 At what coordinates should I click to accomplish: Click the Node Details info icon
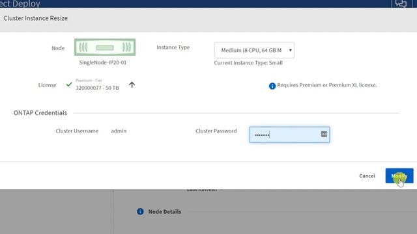140,211
